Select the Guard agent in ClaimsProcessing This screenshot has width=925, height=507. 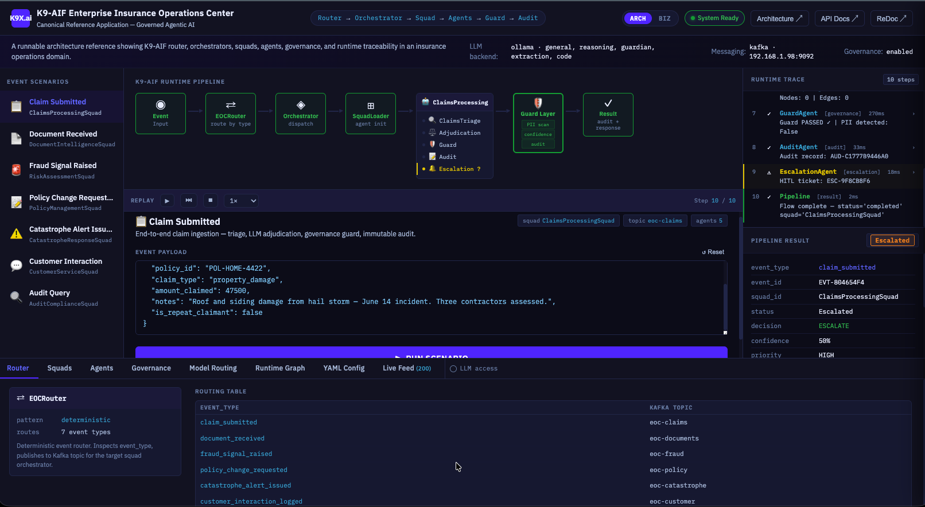454,145
